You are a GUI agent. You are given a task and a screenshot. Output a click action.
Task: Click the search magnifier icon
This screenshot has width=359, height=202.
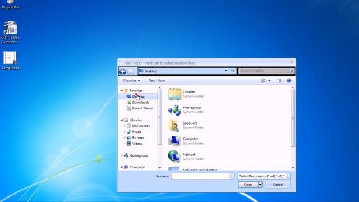point(291,71)
